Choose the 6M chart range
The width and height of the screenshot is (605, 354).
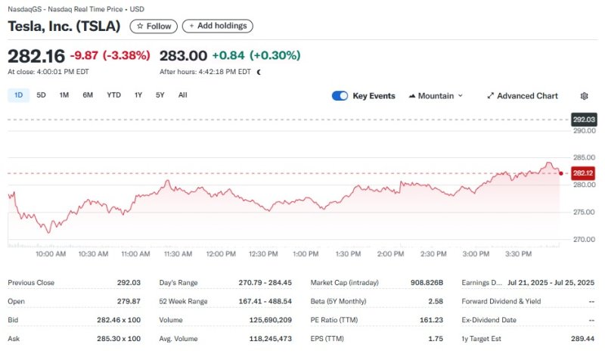pyautogui.click(x=88, y=95)
